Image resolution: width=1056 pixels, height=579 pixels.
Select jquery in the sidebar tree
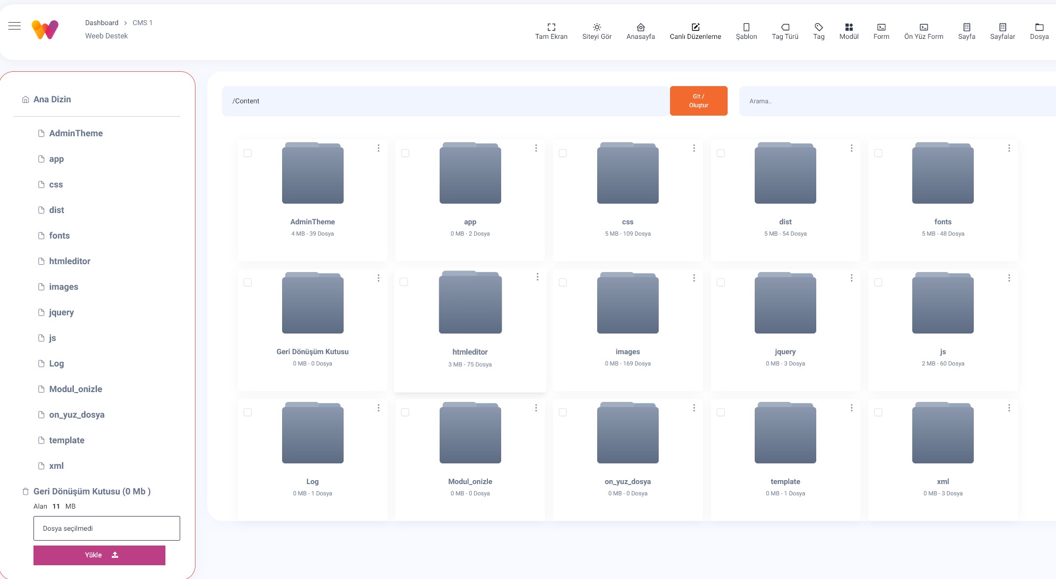pyautogui.click(x=62, y=312)
